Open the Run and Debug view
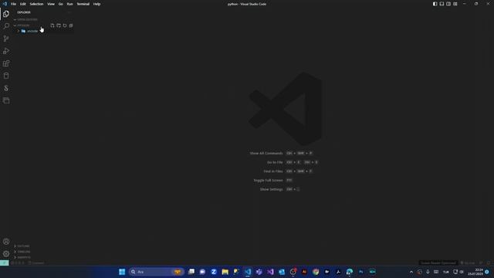The height and width of the screenshot is (278, 494). click(x=6, y=51)
